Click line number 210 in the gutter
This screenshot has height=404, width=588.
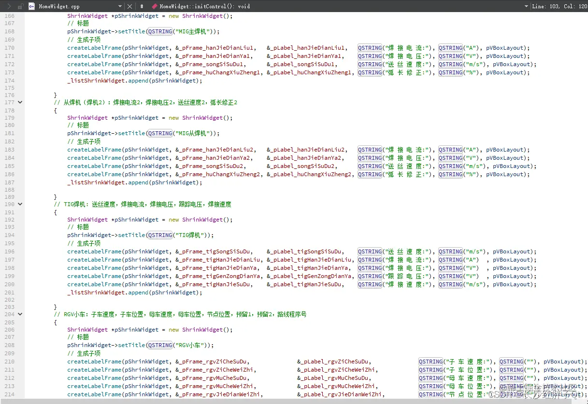coord(9,362)
